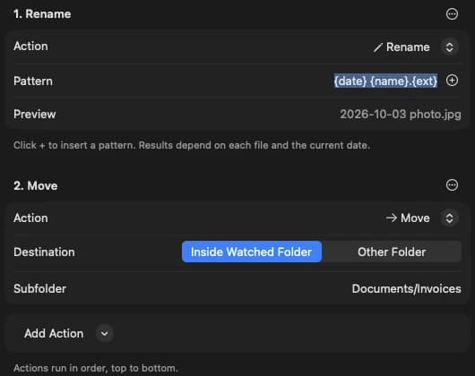Open the Move action type dropdown
This screenshot has height=376, width=475.
click(x=449, y=218)
